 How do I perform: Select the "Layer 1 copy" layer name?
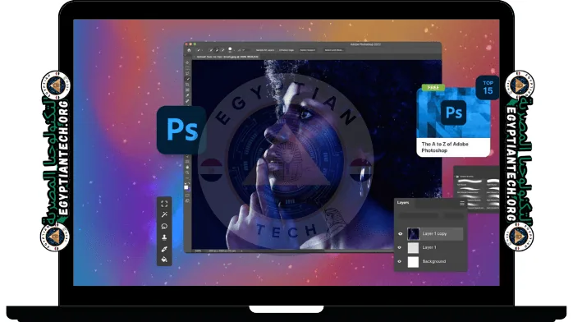pos(434,233)
